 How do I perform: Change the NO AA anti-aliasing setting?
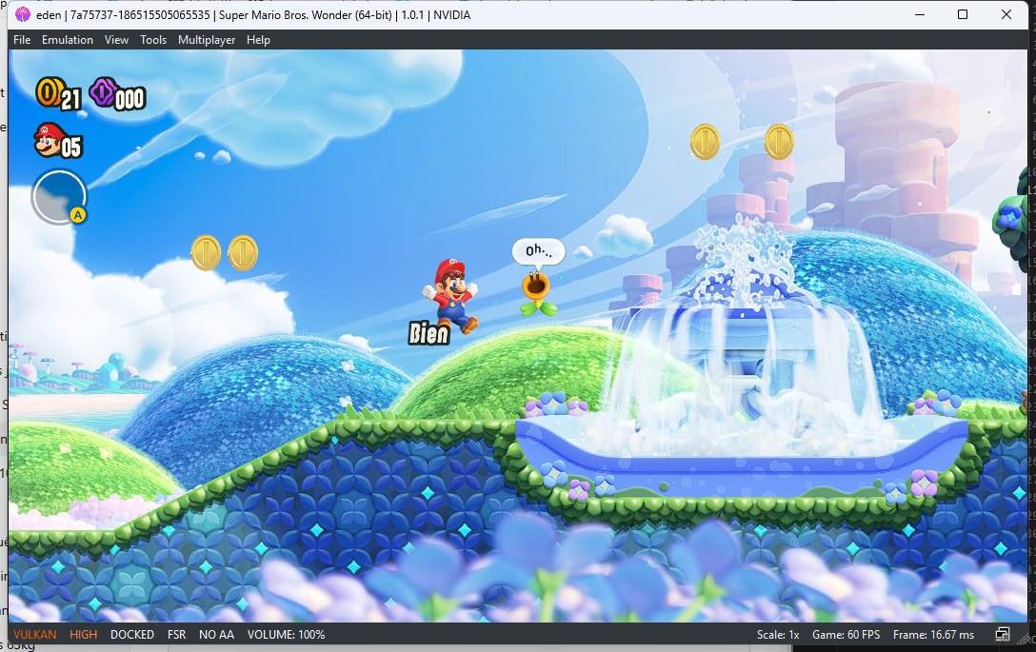(x=216, y=634)
